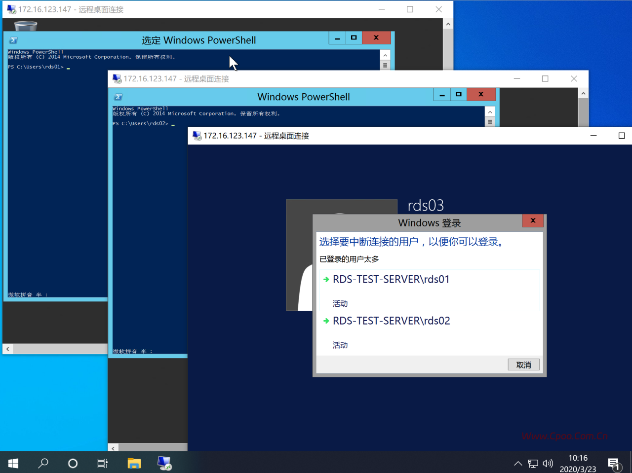This screenshot has height=473, width=632.
Task: Open the taskbar search magnifier
Action: (43, 463)
